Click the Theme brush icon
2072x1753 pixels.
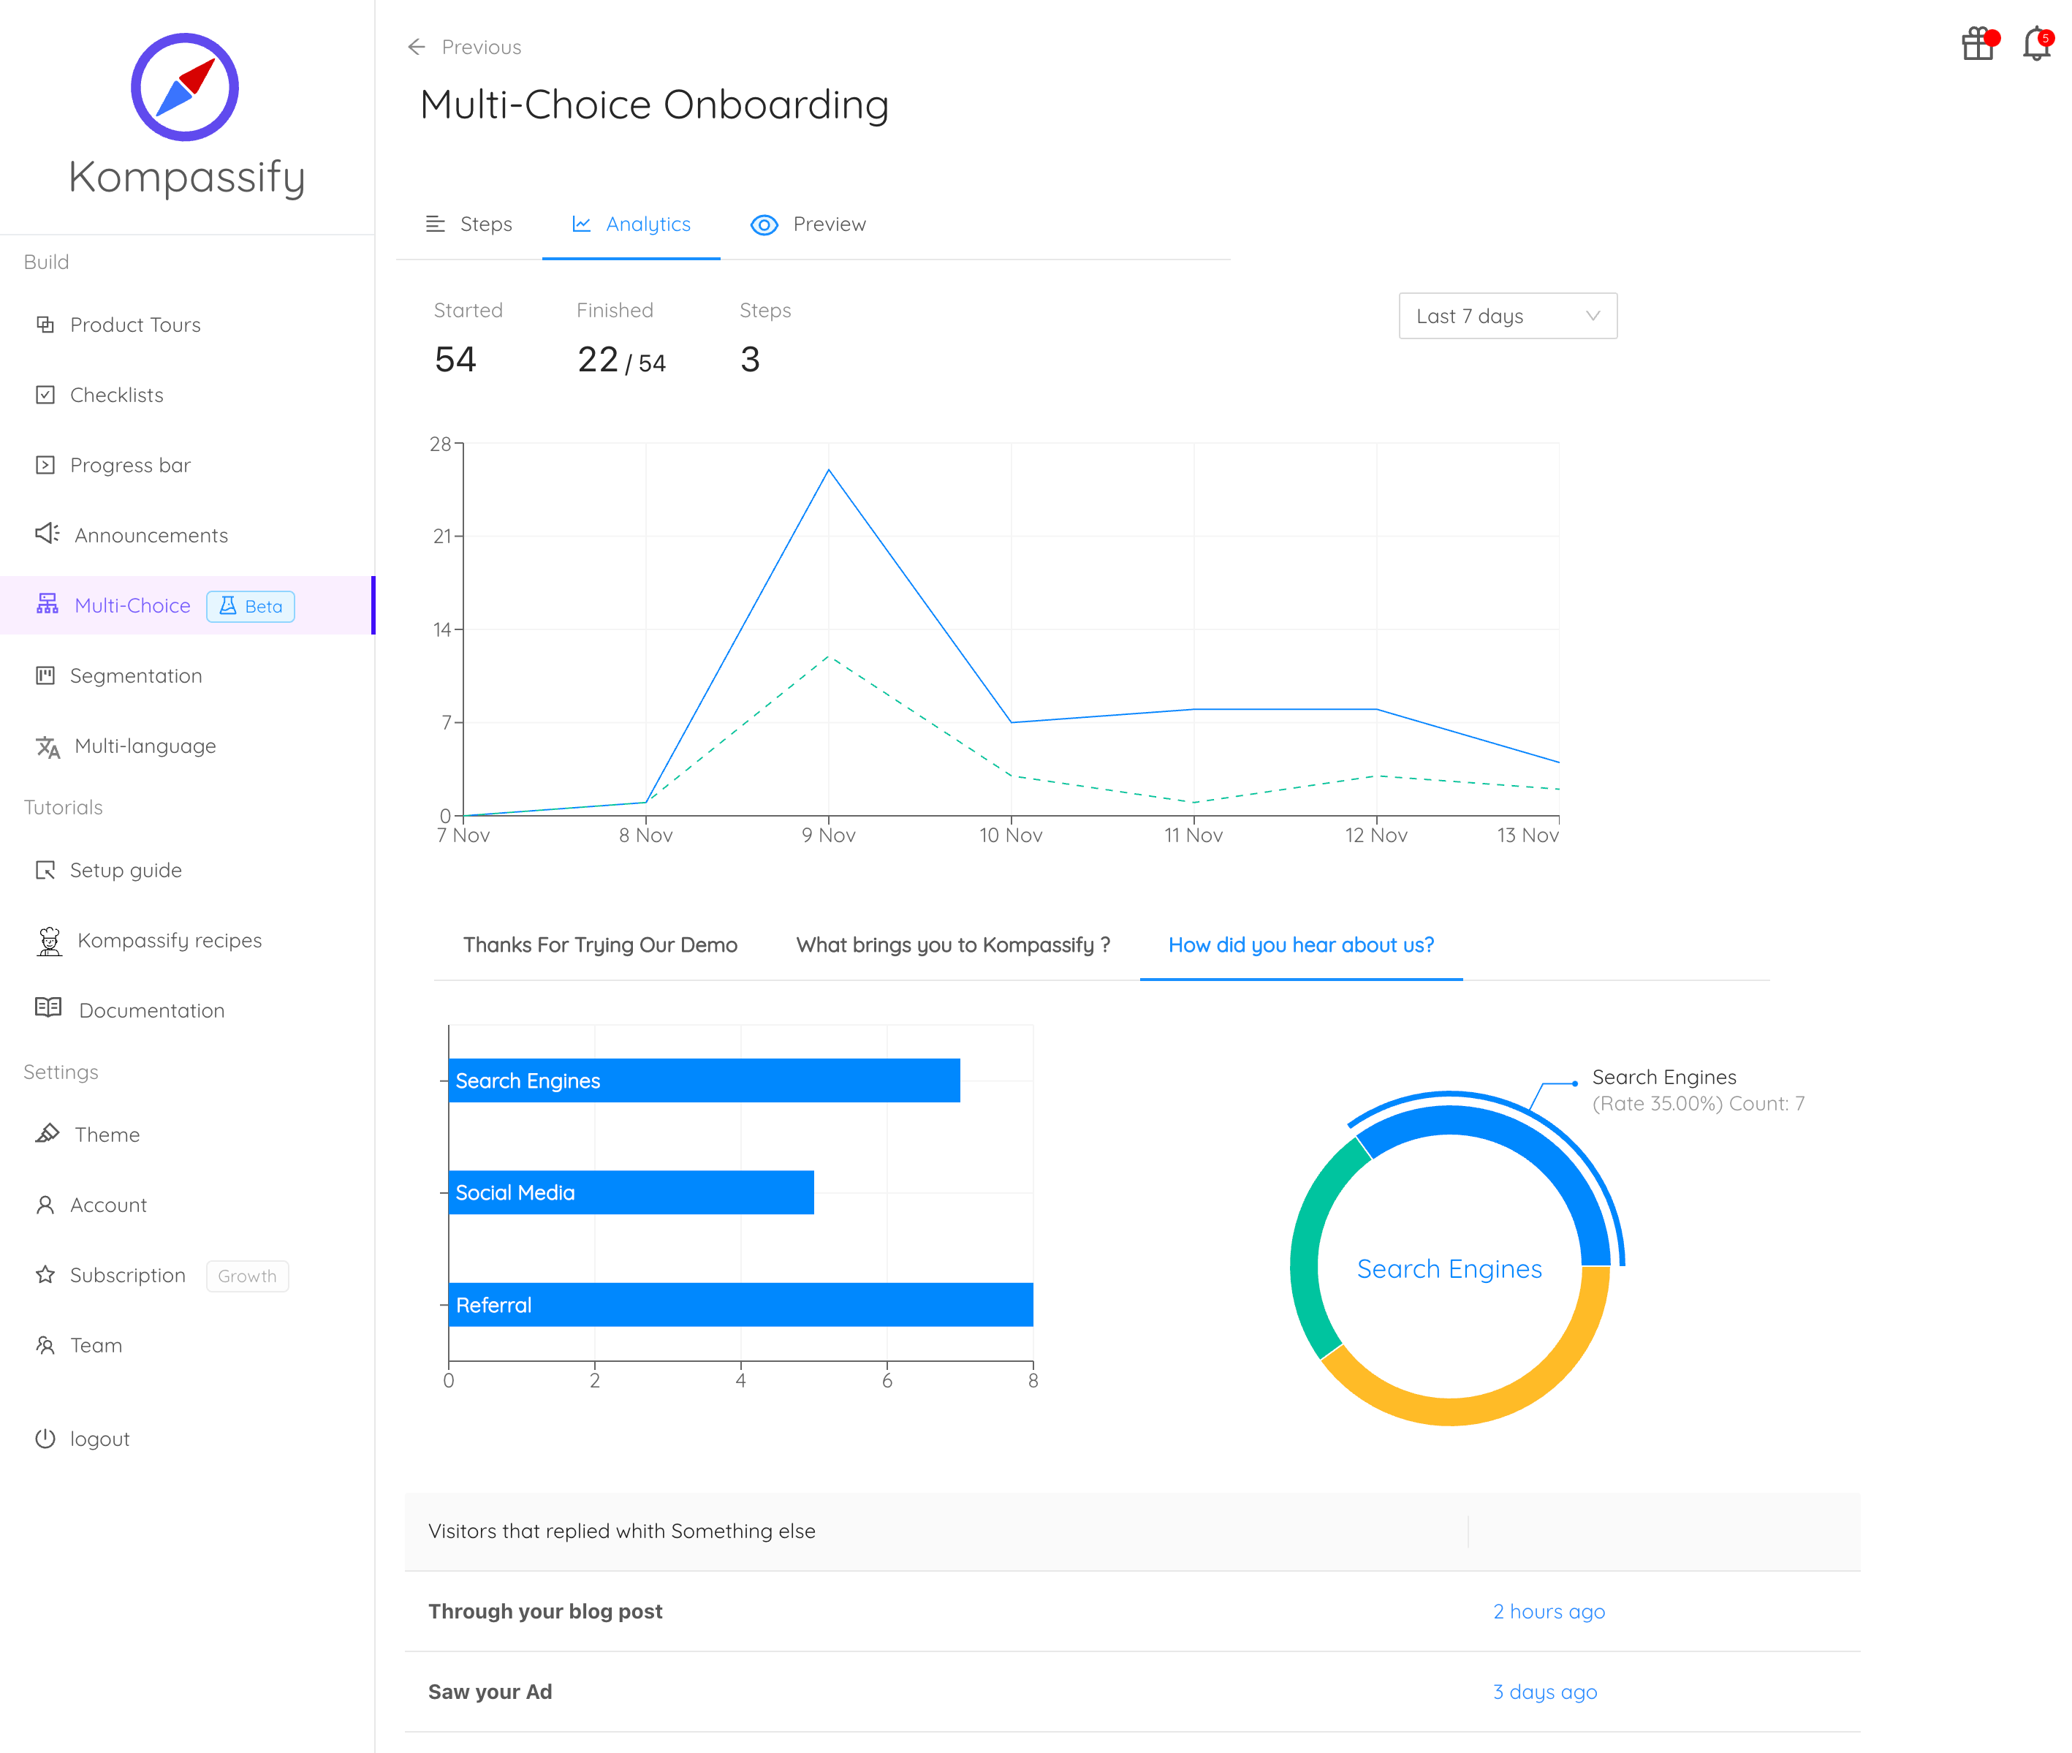[x=48, y=1133]
